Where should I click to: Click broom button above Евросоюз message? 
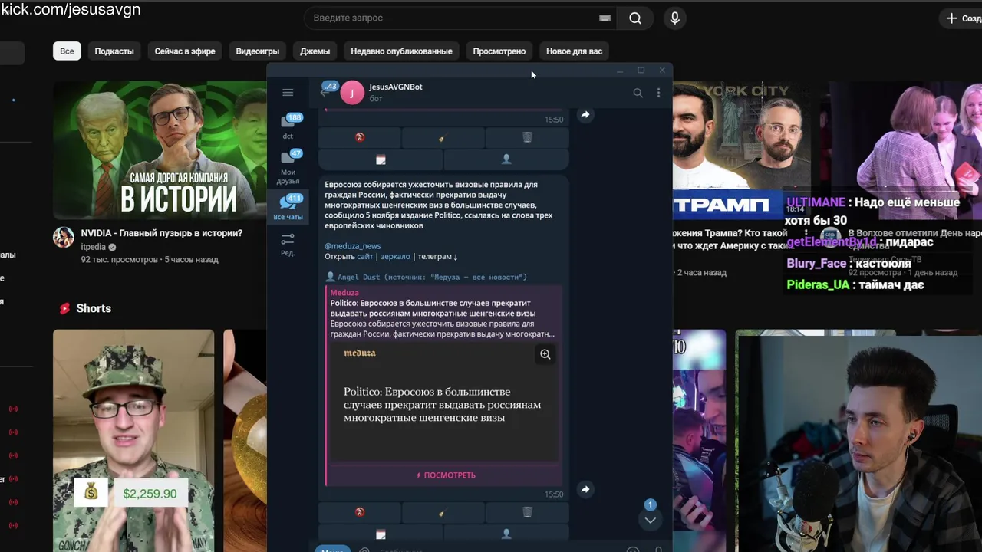(443, 137)
